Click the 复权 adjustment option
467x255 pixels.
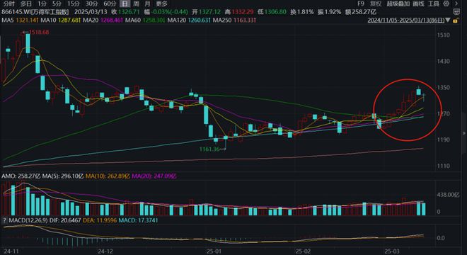[376, 4]
